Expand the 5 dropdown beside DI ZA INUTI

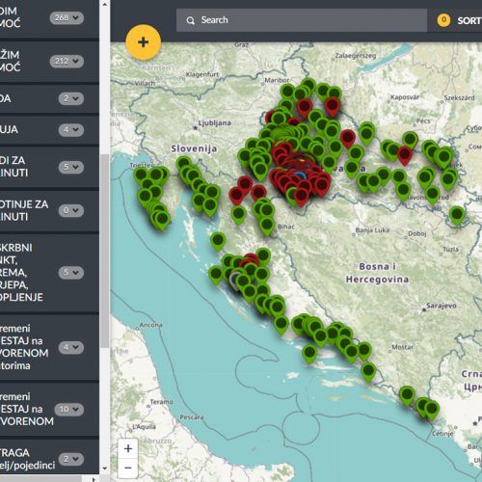[71, 167]
